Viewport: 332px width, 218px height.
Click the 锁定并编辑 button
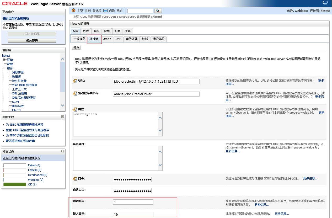(32, 34)
